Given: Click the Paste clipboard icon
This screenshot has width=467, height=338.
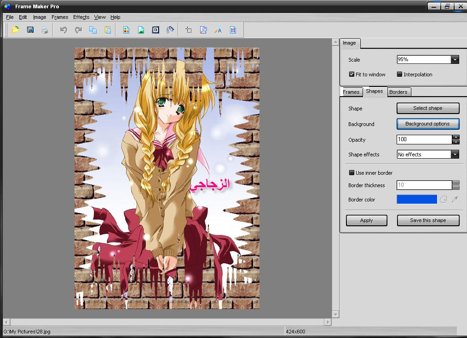Looking at the screenshot, I should point(108,30).
